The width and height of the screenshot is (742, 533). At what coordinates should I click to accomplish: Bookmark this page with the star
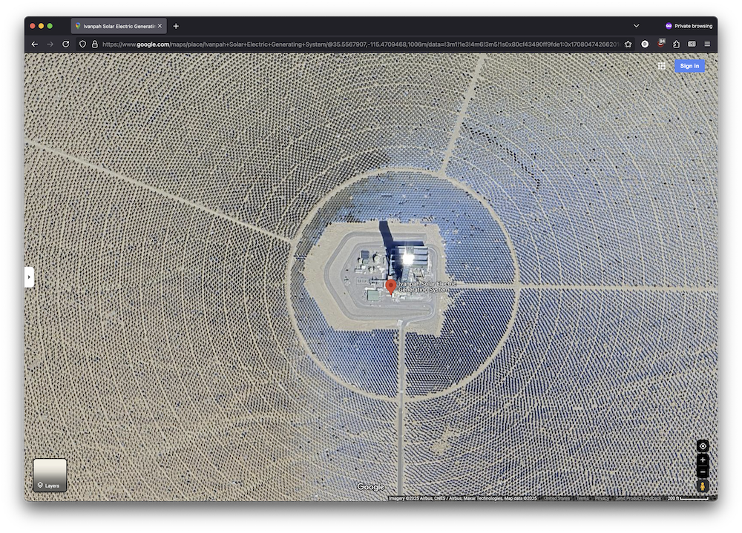(628, 44)
